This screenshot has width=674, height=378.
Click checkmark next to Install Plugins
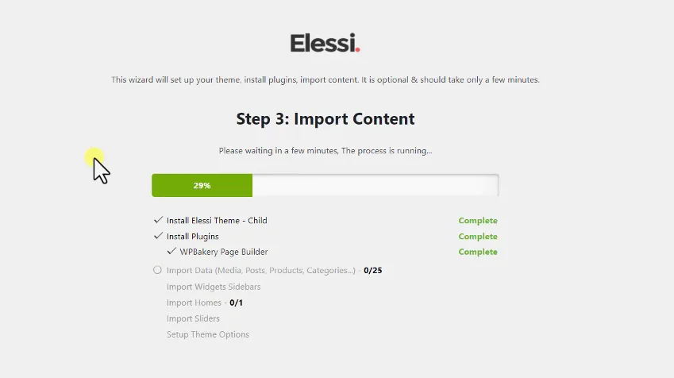tap(158, 236)
